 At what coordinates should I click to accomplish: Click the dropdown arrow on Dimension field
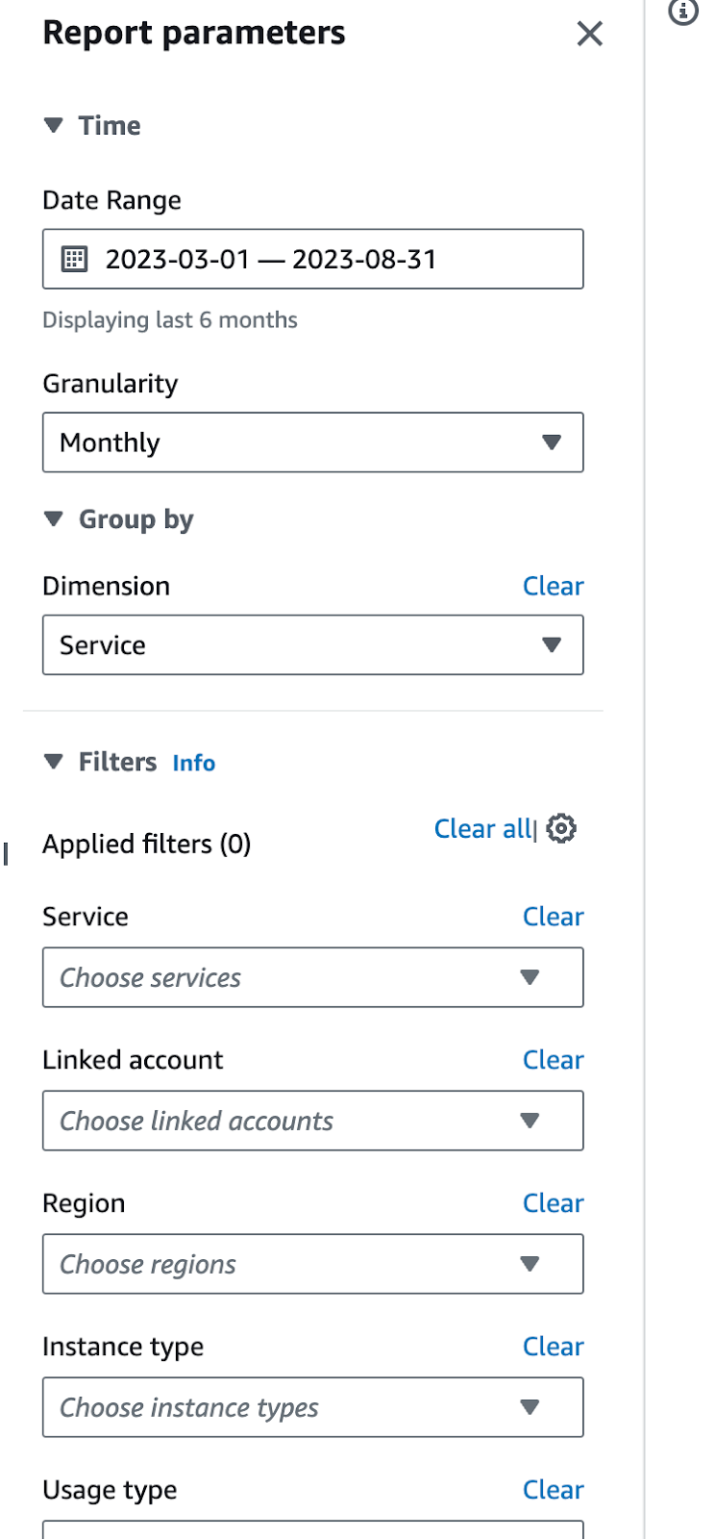coord(550,644)
